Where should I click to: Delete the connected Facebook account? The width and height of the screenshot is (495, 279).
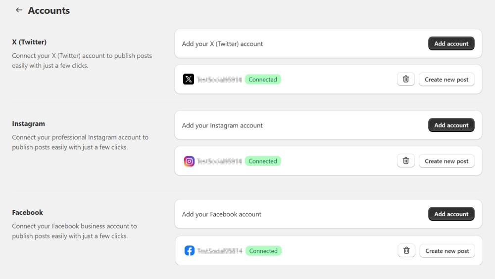pyautogui.click(x=406, y=250)
